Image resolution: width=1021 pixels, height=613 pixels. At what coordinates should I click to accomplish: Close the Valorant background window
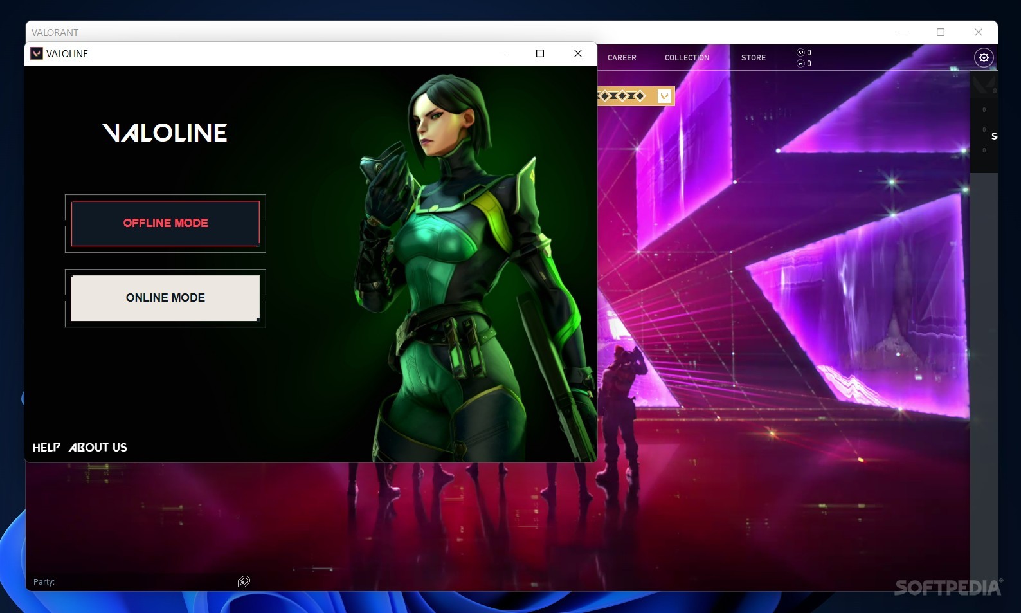[979, 32]
